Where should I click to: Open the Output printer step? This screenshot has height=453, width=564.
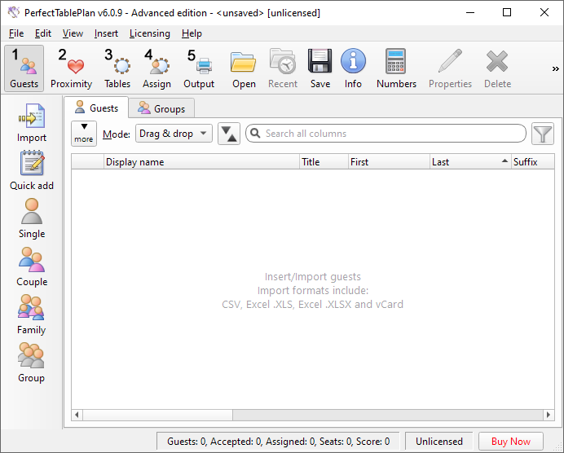(x=199, y=68)
